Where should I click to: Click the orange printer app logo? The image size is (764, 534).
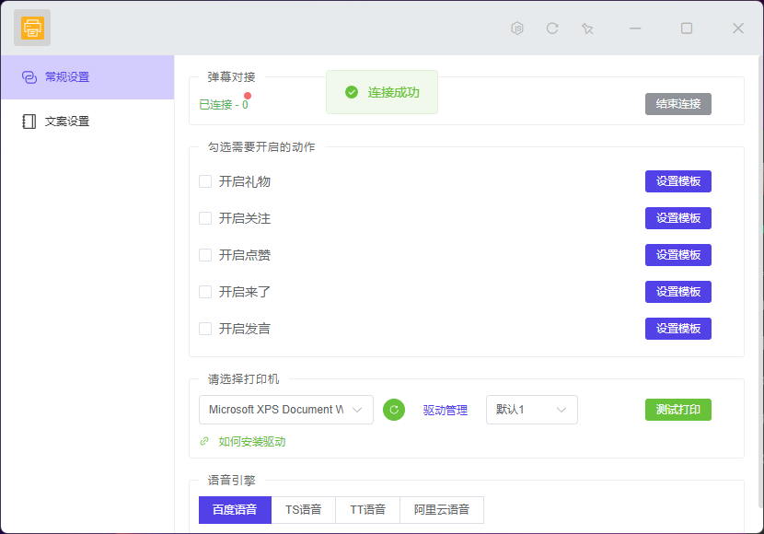32,28
